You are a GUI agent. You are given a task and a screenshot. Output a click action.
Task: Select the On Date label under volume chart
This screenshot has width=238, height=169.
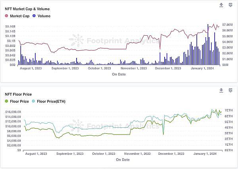[119, 74]
